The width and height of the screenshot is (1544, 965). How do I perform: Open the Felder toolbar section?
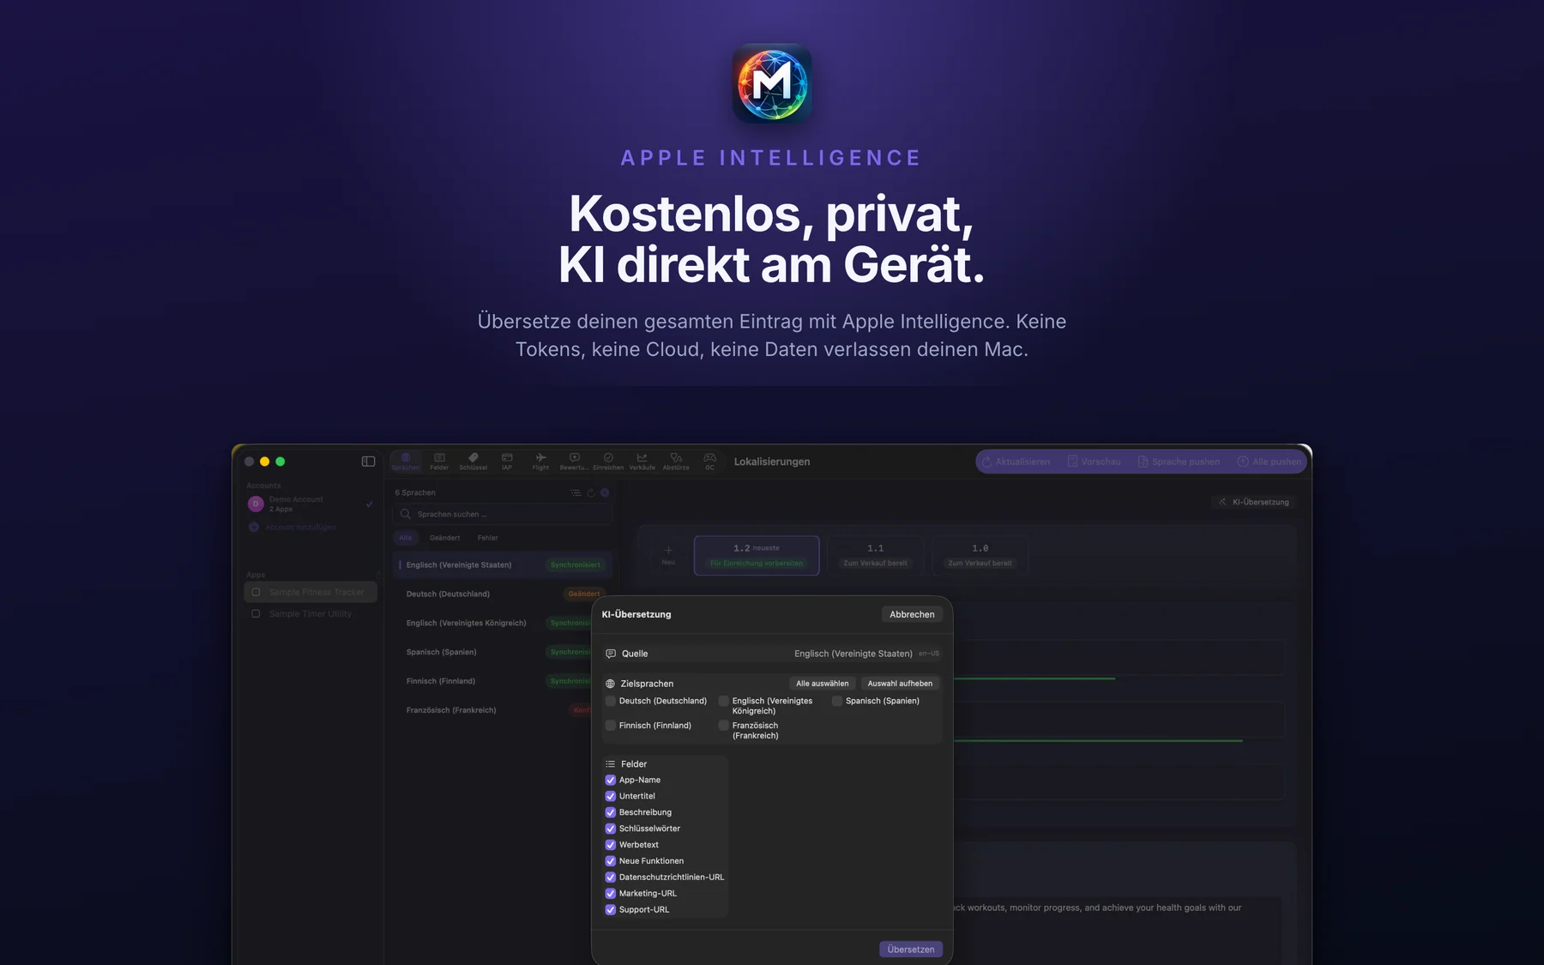tap(439, 461)
